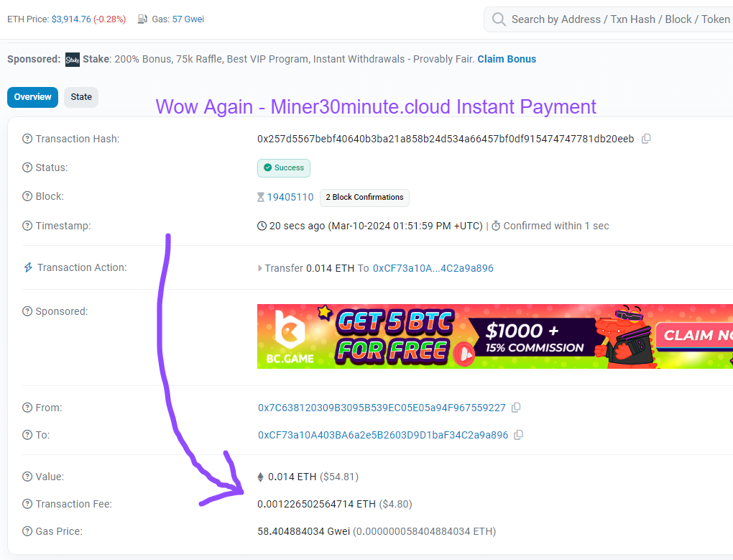
Task: Click the help icon beside Value
Action: (27, 477)
